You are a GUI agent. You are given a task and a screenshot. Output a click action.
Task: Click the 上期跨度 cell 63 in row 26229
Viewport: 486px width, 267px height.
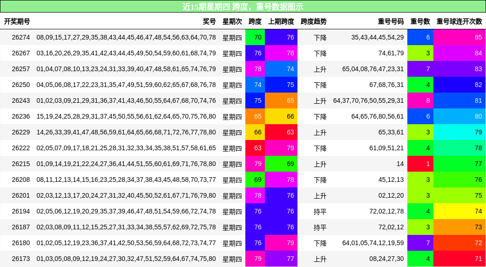pos(281,132)
